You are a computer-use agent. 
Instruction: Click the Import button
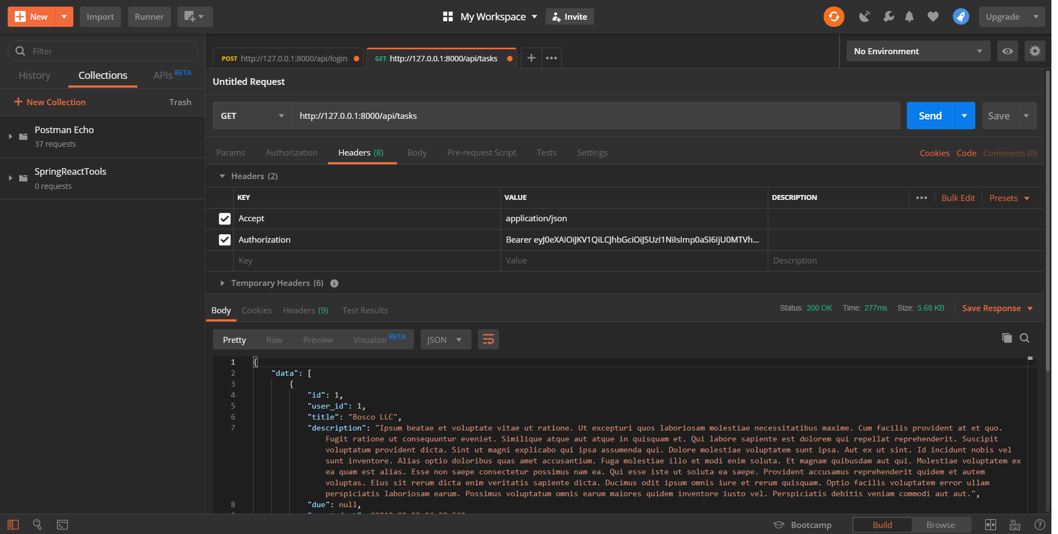pos(100,16)
